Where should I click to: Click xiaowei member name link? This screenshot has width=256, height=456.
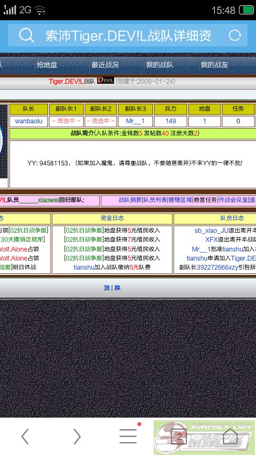pos(48,200)
